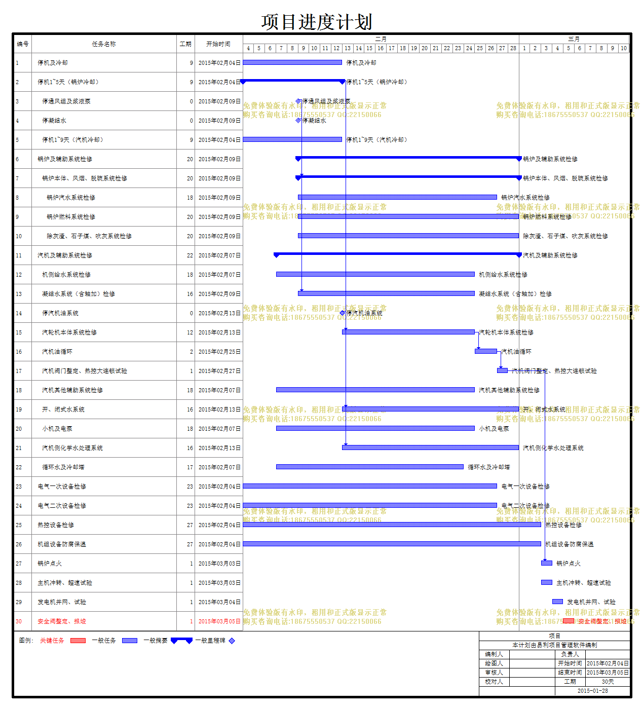Select the Gantt bar for 电气一次设备检修
The image size is (643, 709).
tap(370, 486)
